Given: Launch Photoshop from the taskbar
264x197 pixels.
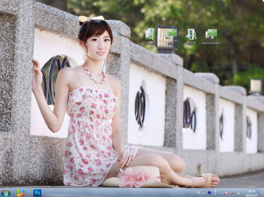Looking at the screenshot, I should point(37,193).
